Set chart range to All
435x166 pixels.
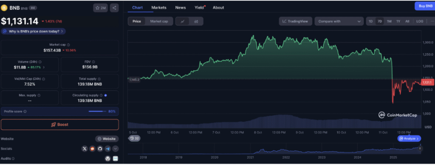[x=407, y=21]
